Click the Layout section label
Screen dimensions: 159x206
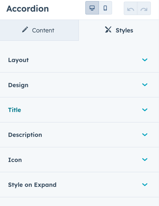click(18, 60)
